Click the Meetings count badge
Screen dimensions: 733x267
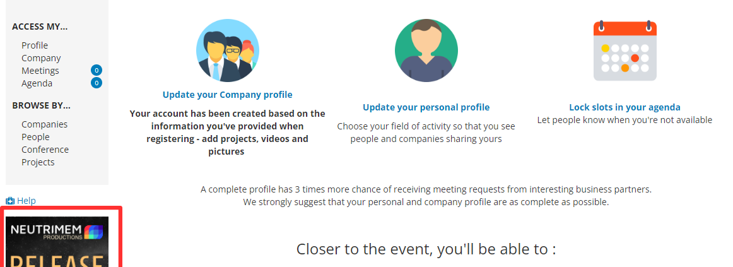(97, 71)
